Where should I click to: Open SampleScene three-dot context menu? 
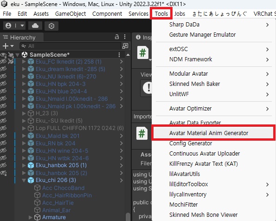(119, 55)
